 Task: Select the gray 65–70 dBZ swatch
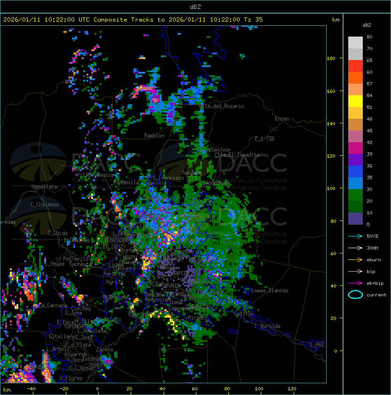(355, 54)
